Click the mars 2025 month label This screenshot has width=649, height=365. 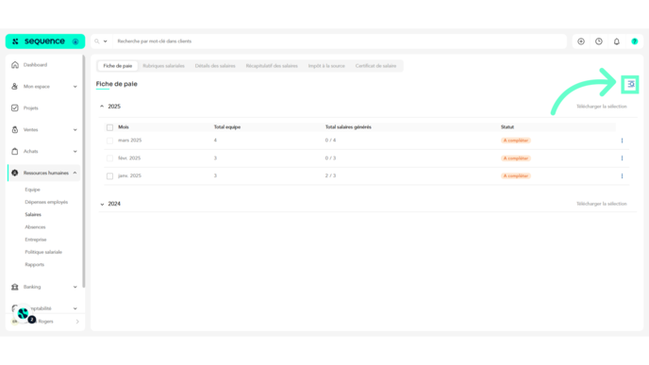tap(129, 141)
